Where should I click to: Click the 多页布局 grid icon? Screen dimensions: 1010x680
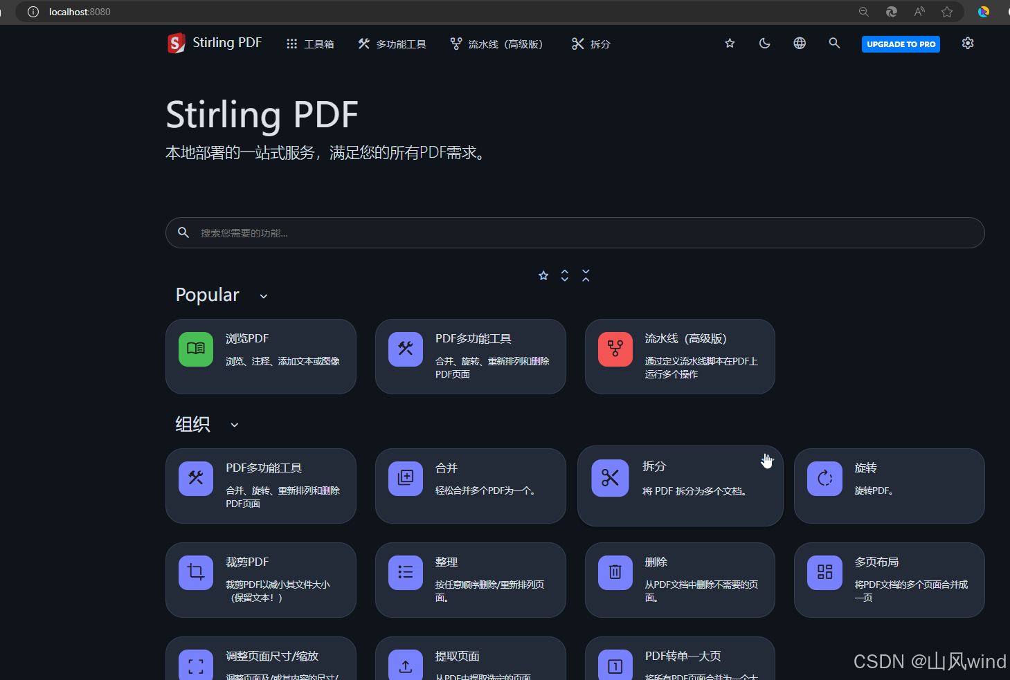coord(825,572)
